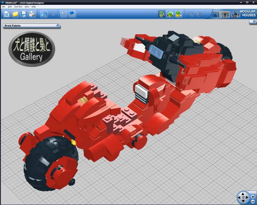Zoom in with the plus button

(x=253, y=197)
